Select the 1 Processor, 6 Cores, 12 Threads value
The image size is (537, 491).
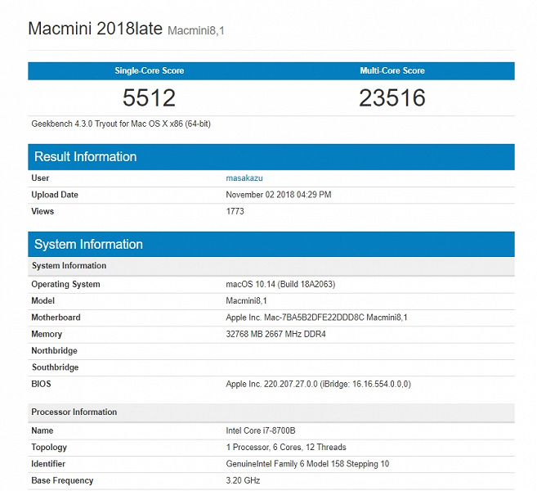click(x=286, y=447)
